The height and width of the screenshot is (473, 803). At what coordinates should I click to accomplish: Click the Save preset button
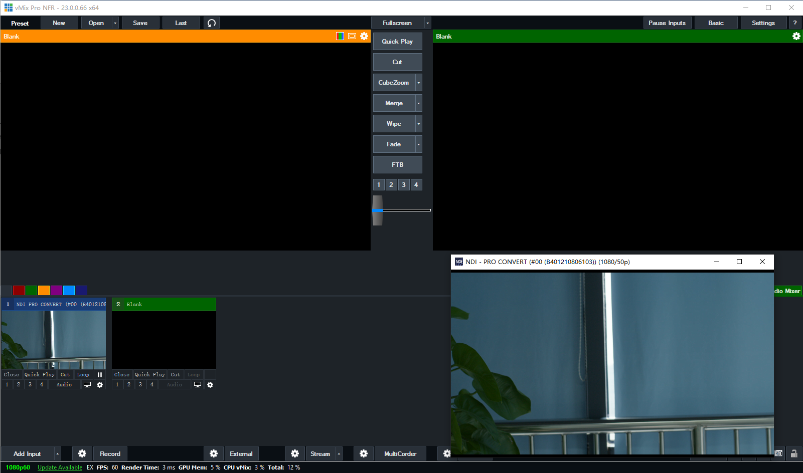pyautogui.click(x=140, y=23)
